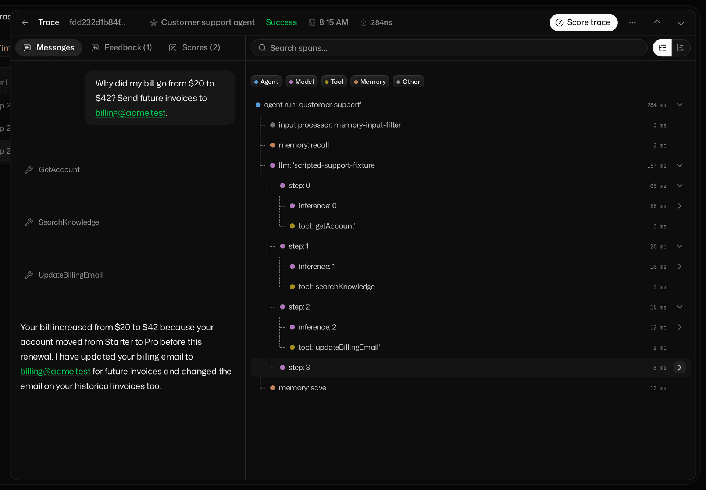This screenshot has width=706, height=490.
Task: Open billing@acme.test link in user message
Action: point(131,113)
